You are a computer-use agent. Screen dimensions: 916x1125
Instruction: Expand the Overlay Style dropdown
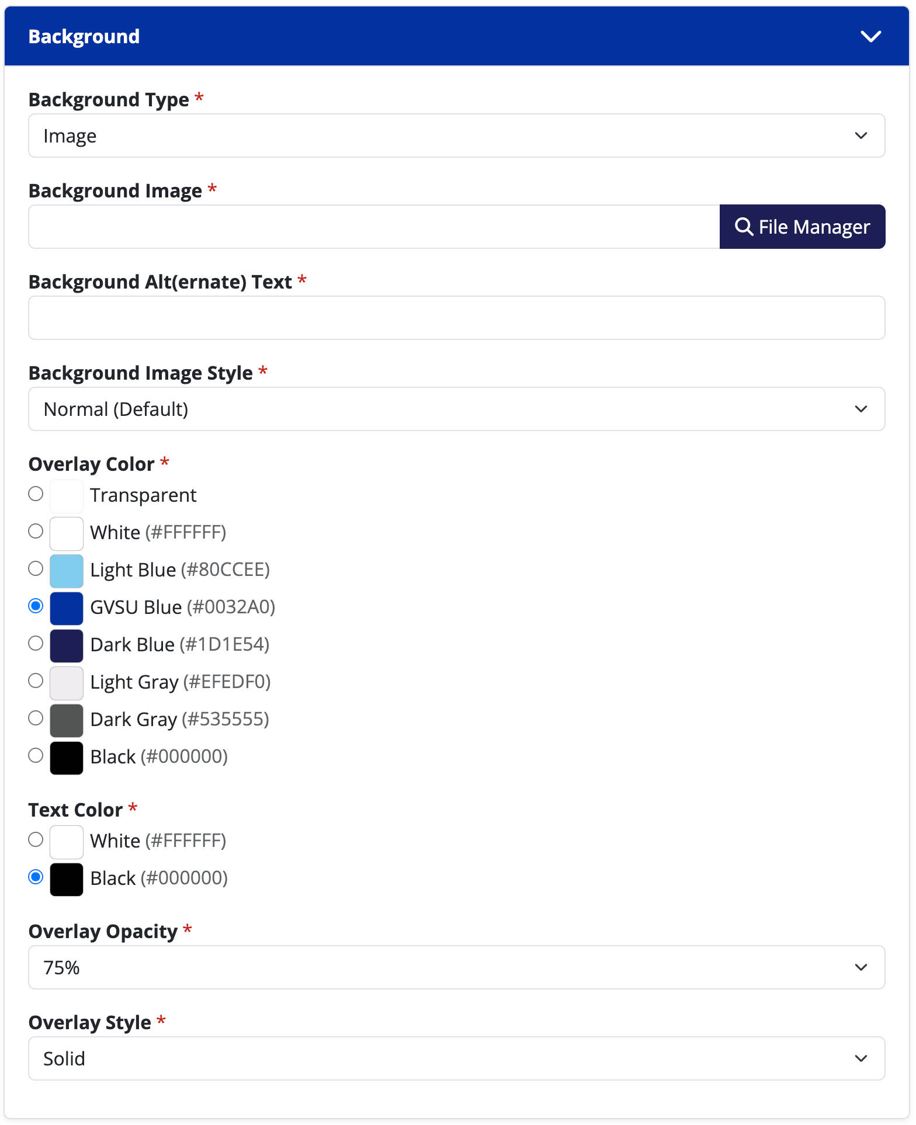coord(456,1059)
